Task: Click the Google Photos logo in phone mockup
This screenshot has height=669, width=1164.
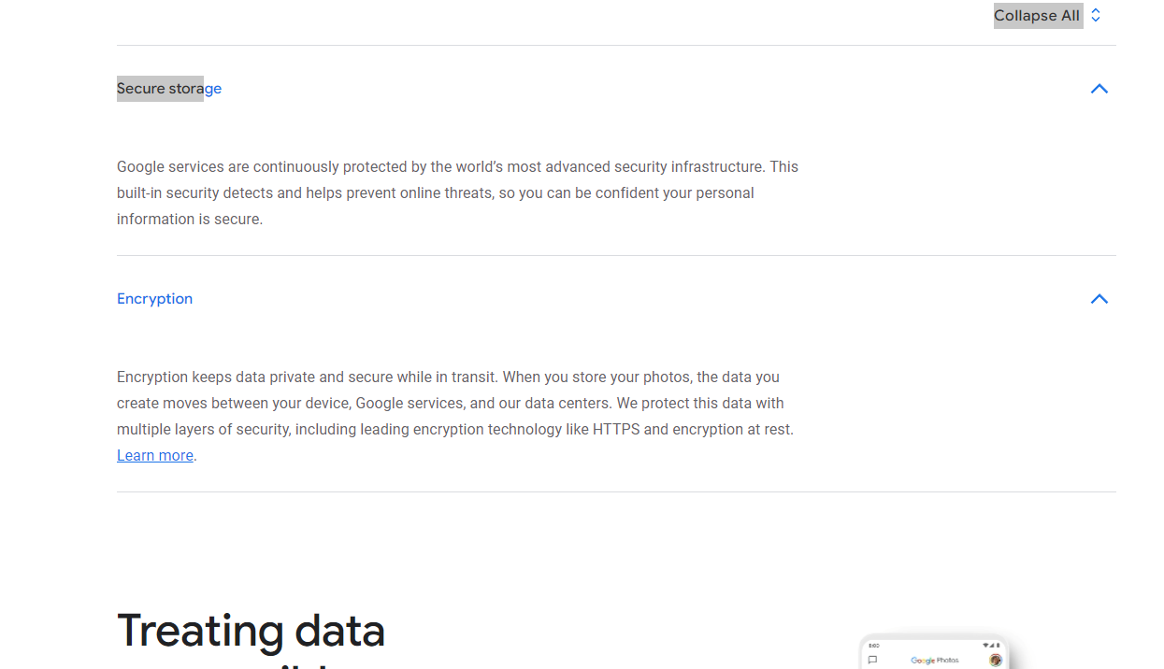Action: [x=935, y=661]
